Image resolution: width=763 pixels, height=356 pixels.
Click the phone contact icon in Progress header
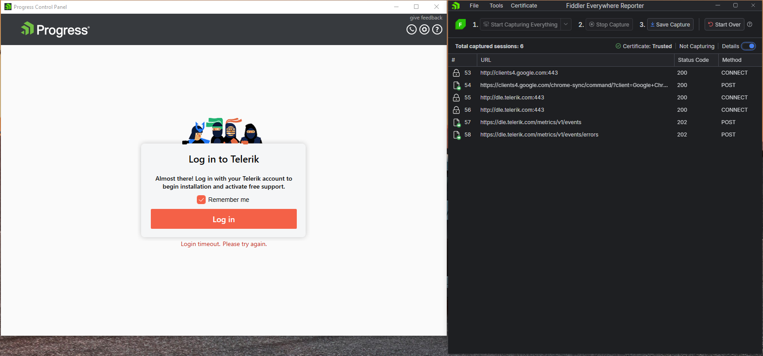pos(411,30)
